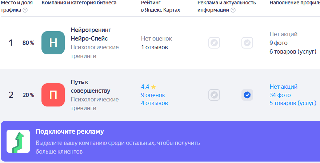The height and width of the screenshot is (163, 320).
Task: Click advertising icon in Путь к совершенству row
Action: click(x=214, y=95)
